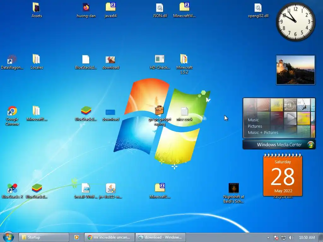Click the lighthouse slideshow gadget picture

pos(295,70)
